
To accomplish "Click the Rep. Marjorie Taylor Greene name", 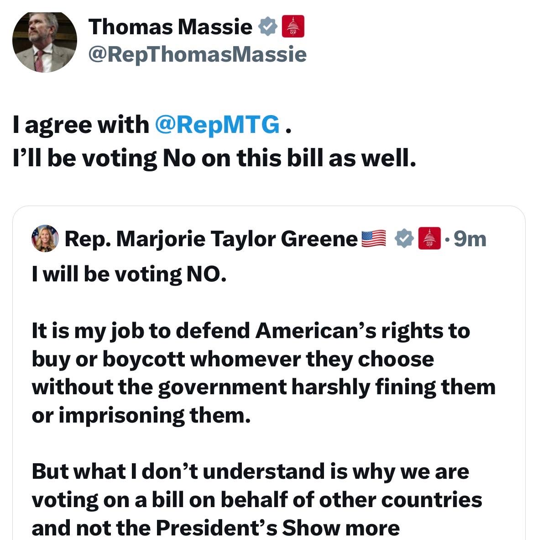I will (x=211, y=238).
